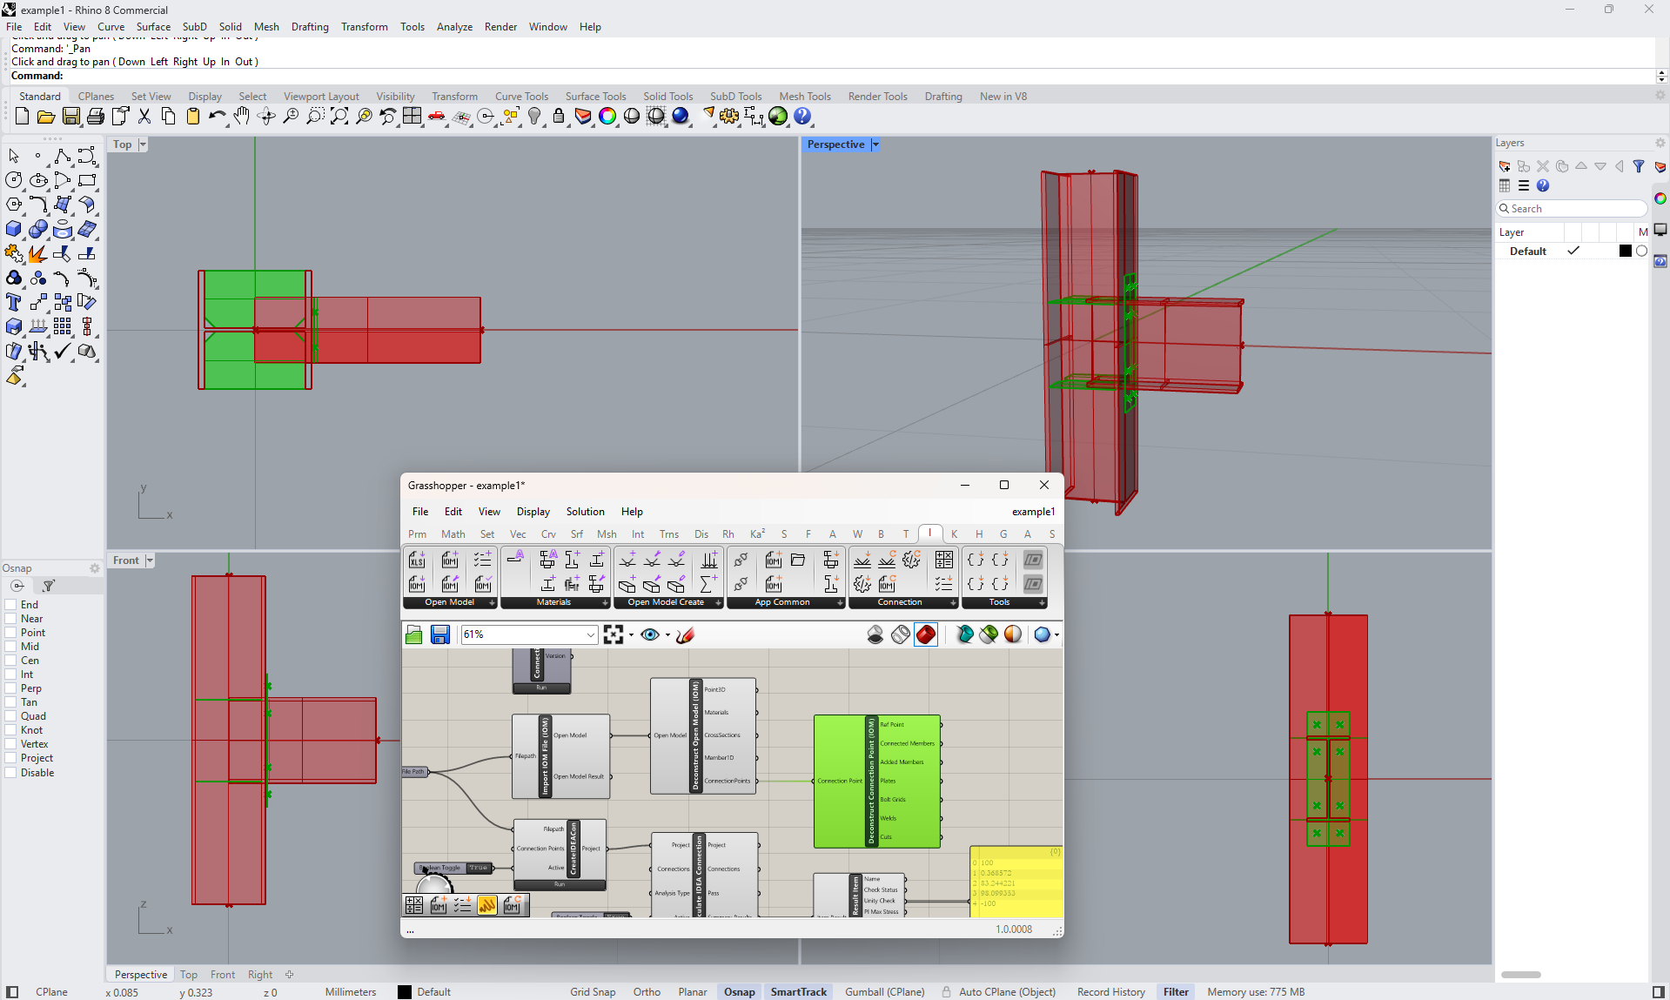Tick the Perp osnap checkbox

pyautogui.click(x=11, y=688)
